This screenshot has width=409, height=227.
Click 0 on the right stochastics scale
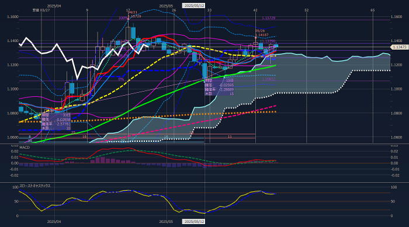[x=392, y=216]
